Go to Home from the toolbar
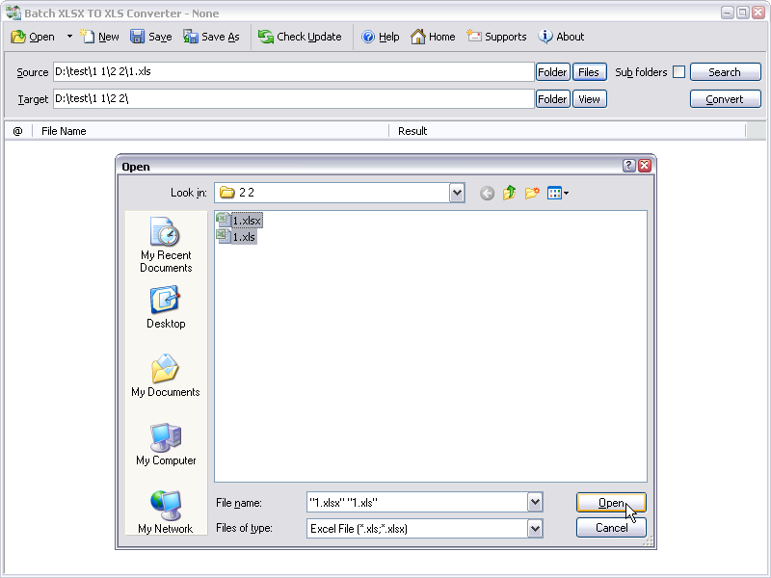Screen dimensions: 771x578 [433, 37]
